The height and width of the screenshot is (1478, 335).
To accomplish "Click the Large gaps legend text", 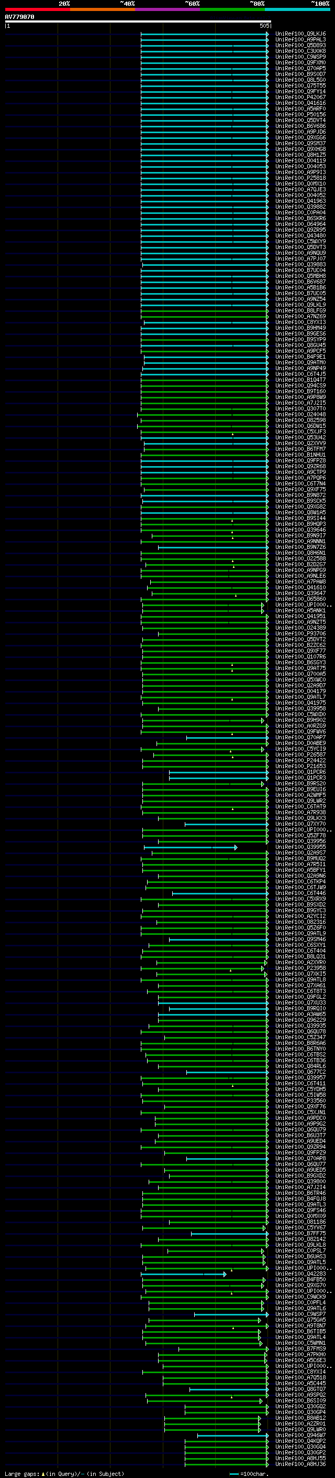I will tap(64, 1474).
